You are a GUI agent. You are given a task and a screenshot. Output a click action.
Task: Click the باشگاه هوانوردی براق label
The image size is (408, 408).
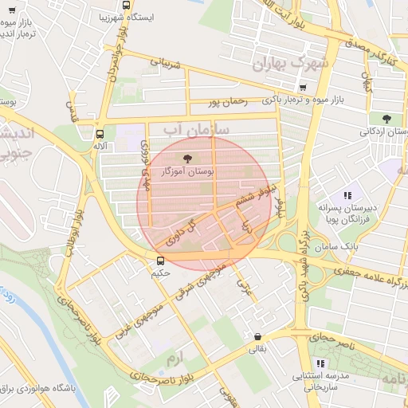click(x=38, y=389)
